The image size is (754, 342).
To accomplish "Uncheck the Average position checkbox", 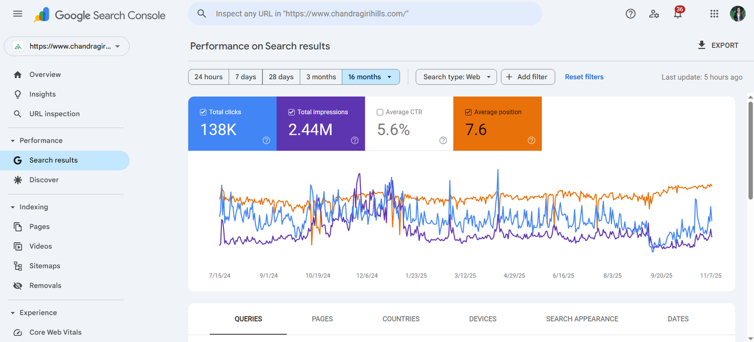I will (468, 112).
